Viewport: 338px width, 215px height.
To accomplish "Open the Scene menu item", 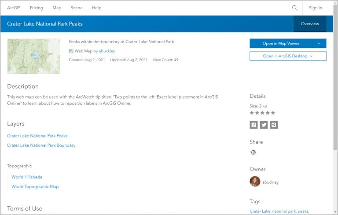I will click(77, 8).
